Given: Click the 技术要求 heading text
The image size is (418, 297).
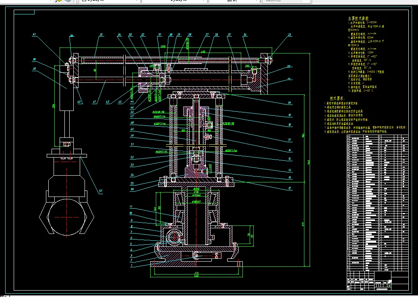Looking at the screenshot, I should coord(337,98).
